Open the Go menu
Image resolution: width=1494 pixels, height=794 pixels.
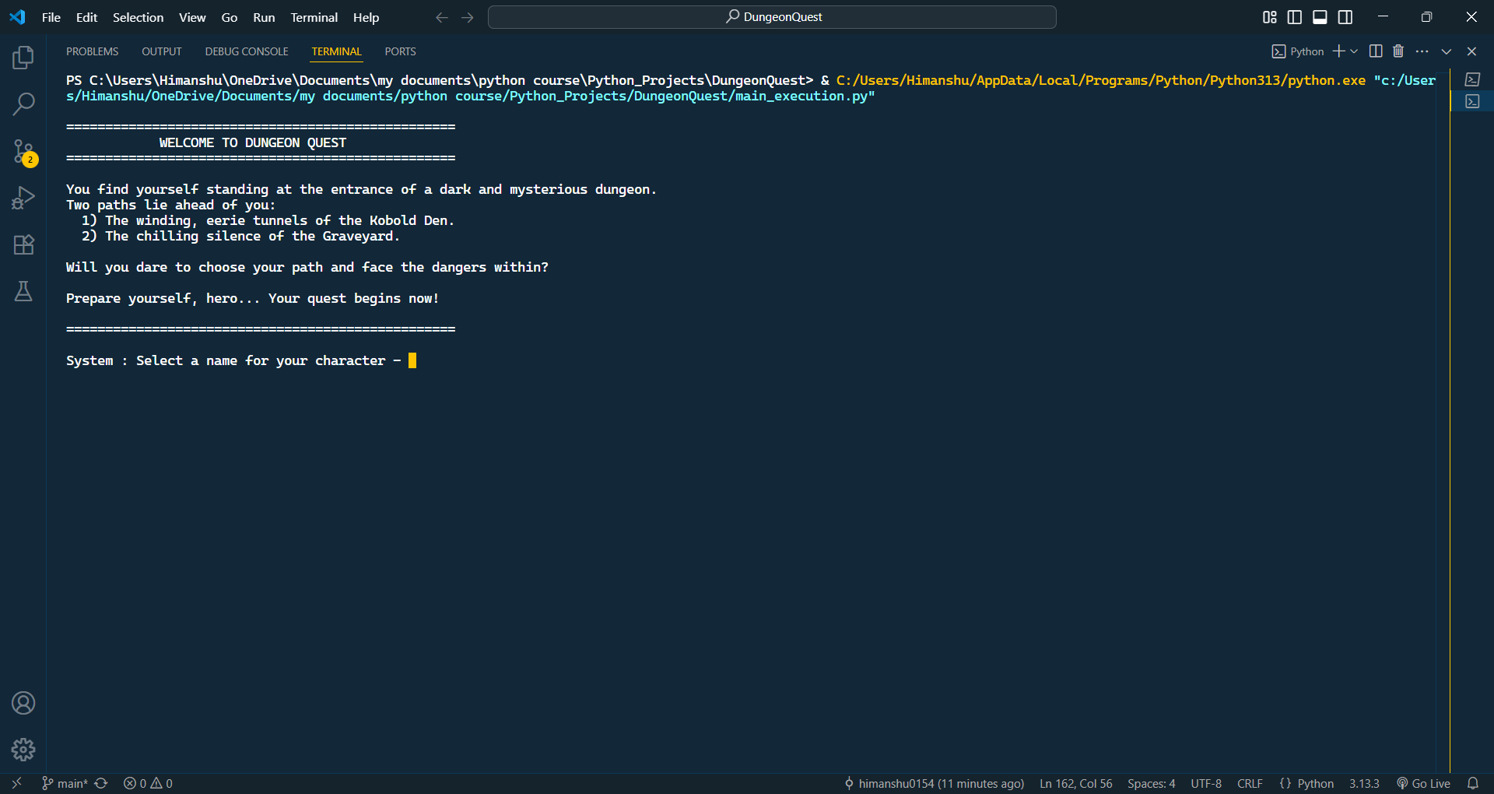tap(230, 17)
